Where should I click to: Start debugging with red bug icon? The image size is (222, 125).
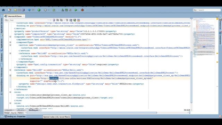pyautogui.click(x=83, y=10)
